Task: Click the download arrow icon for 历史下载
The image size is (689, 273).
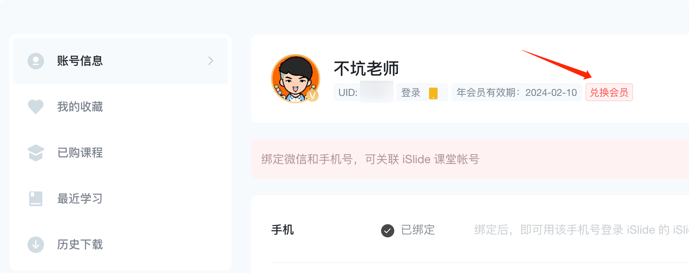Action: coord(36,245)
